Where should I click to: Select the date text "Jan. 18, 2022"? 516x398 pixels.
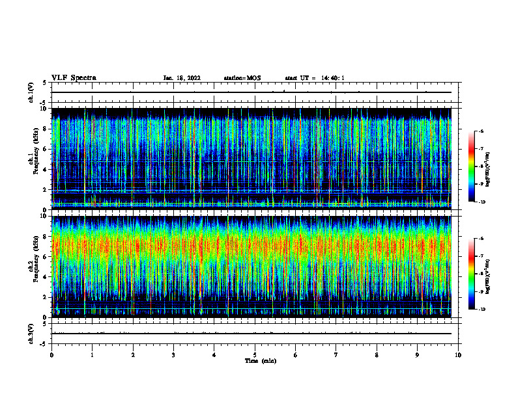[182, 78]
